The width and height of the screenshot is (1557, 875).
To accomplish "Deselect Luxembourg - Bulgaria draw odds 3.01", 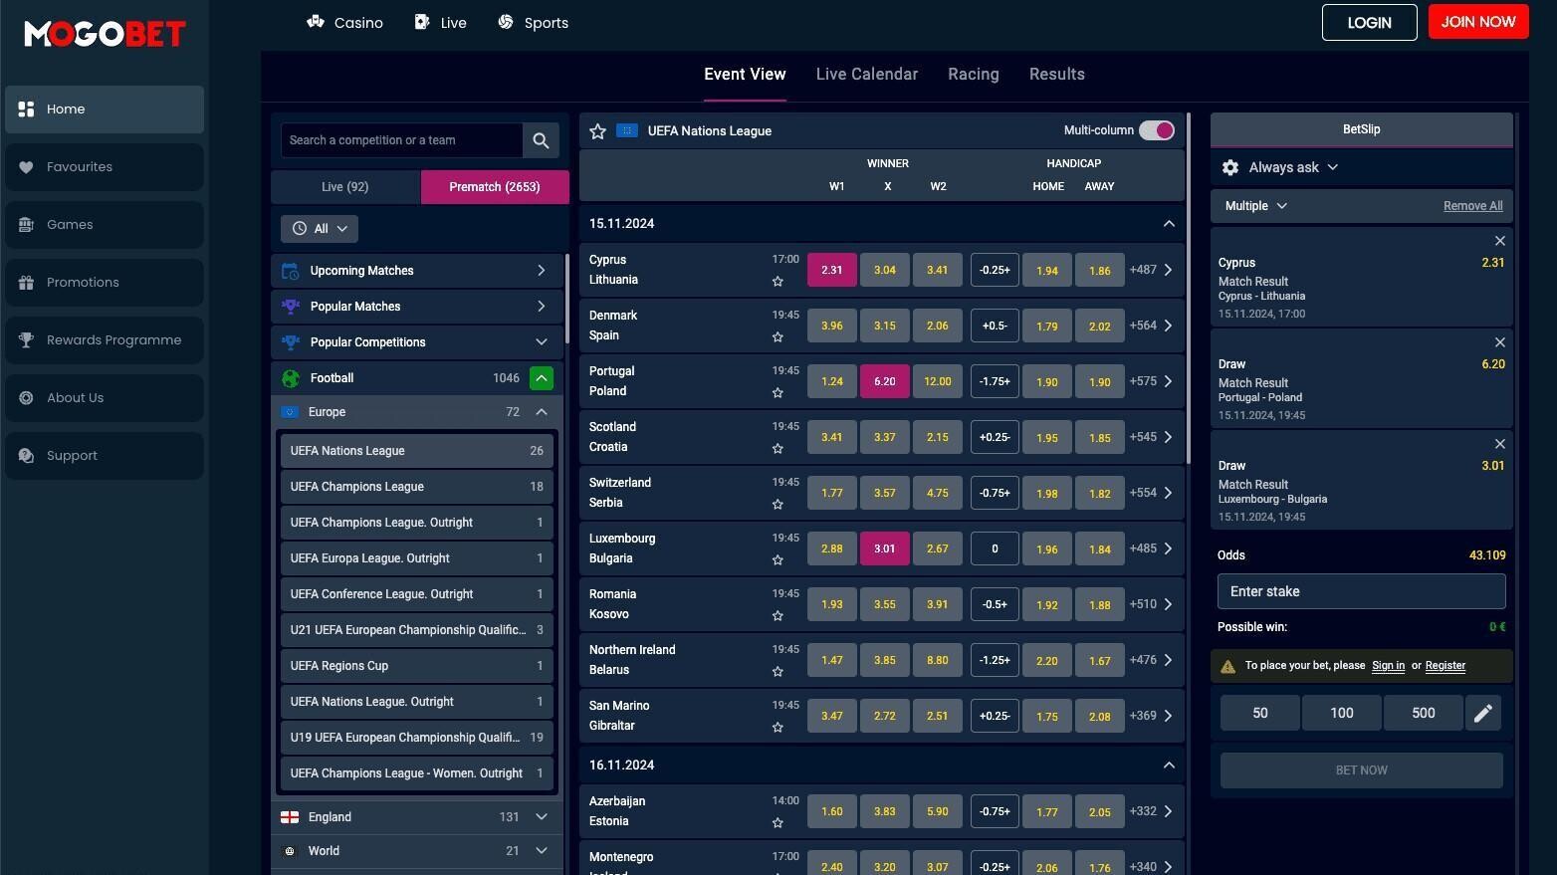I will click(x=885, y=548).
